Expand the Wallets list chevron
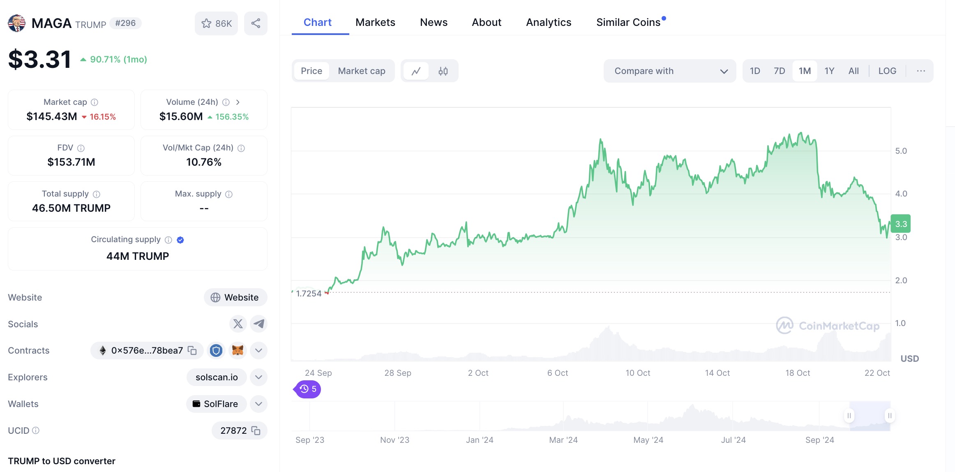Viewport: 955px width, 472px height. pyautogui.click(x=258, y=404)
